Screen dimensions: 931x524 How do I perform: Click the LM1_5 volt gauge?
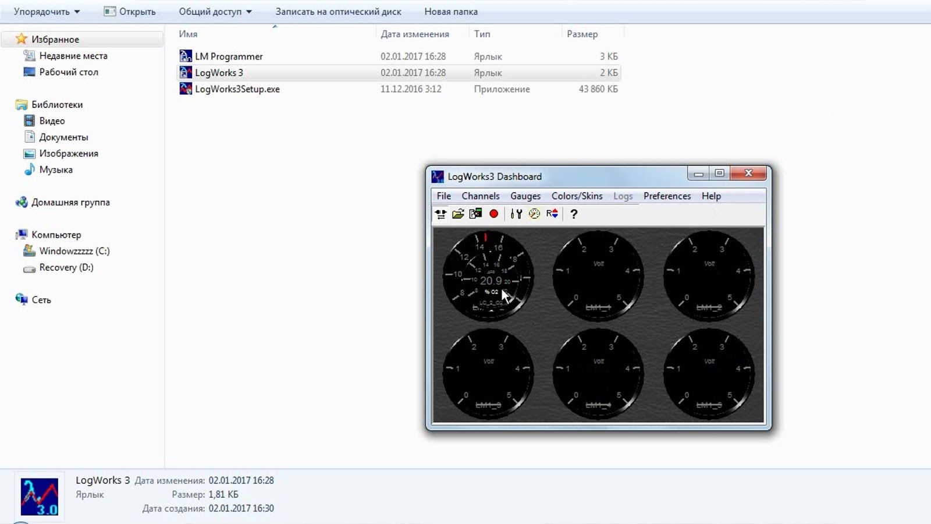coord(709,374)
